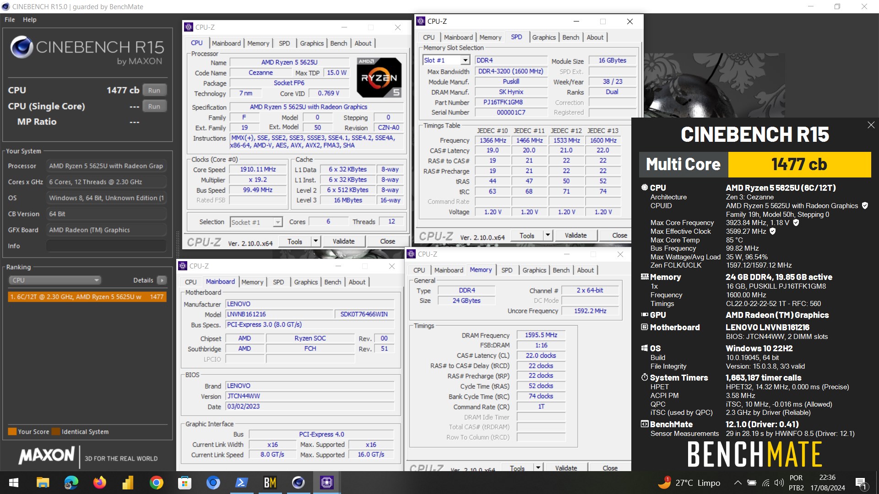Click verified shield next to Max Core Frequency
Screen dimensions: 879x494
(x=796, y=223)
